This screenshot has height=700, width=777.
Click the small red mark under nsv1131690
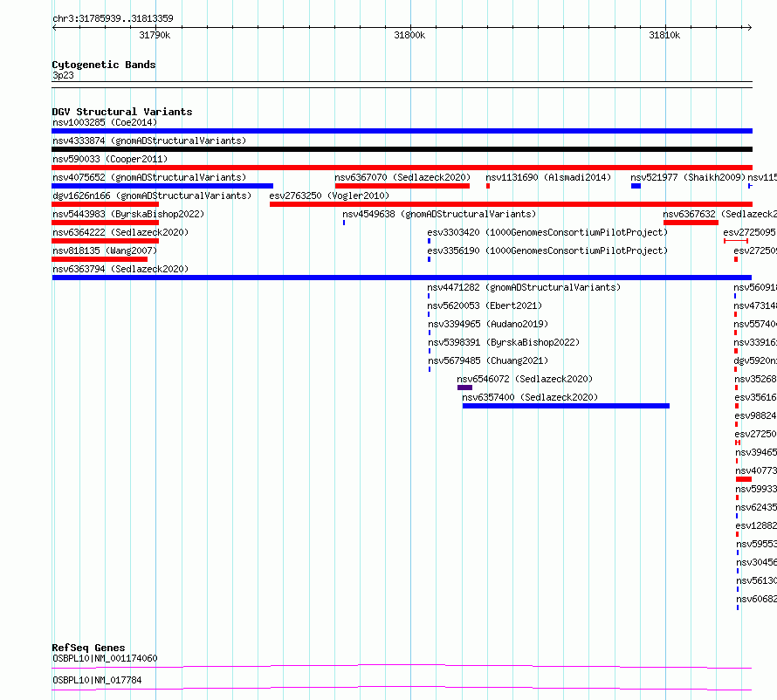[x=488, y=186]
